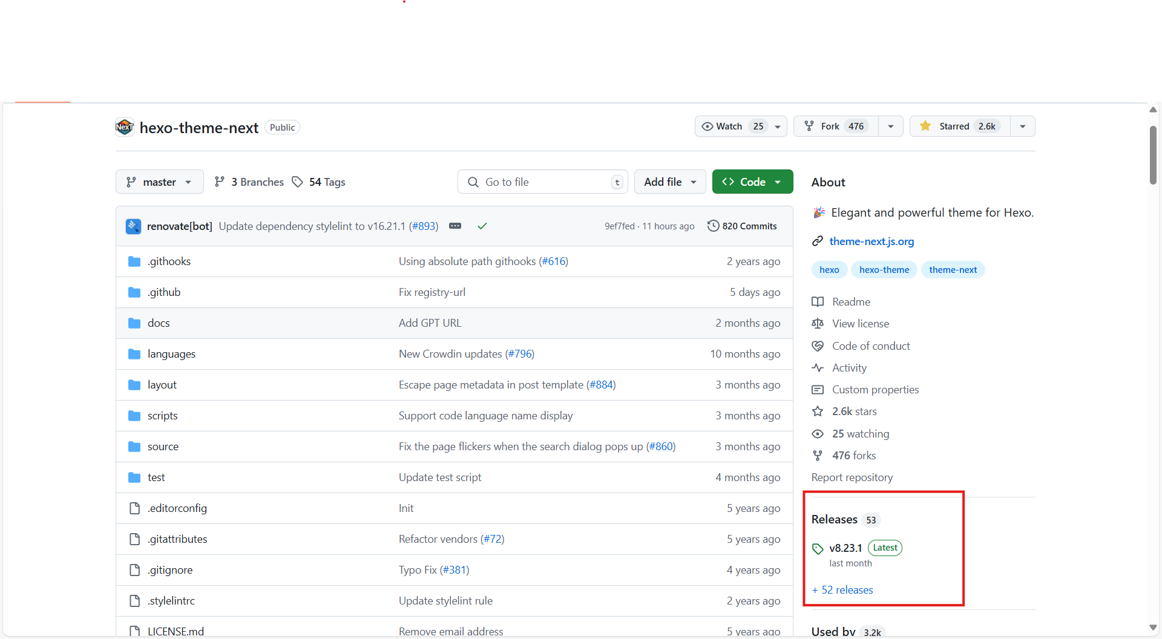
Task: Open the Add file dropdown
Action: click(x=669, y=182)
